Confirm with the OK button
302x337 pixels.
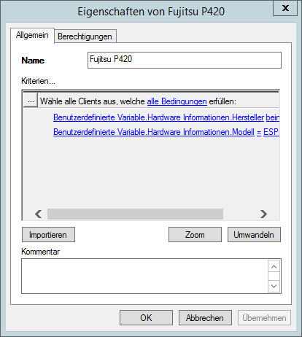[x=146, y=318]
